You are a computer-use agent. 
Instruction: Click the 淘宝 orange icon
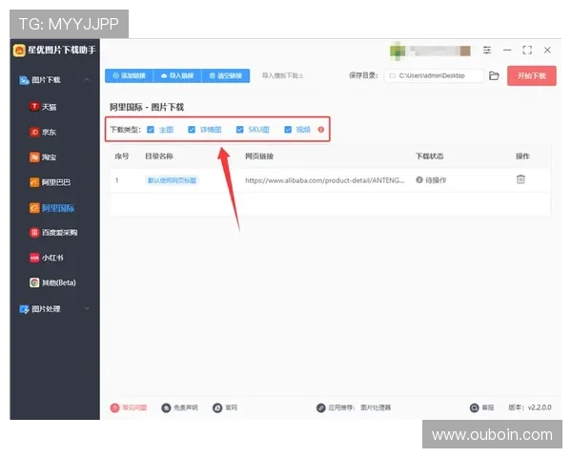click(x=34, y=157)
